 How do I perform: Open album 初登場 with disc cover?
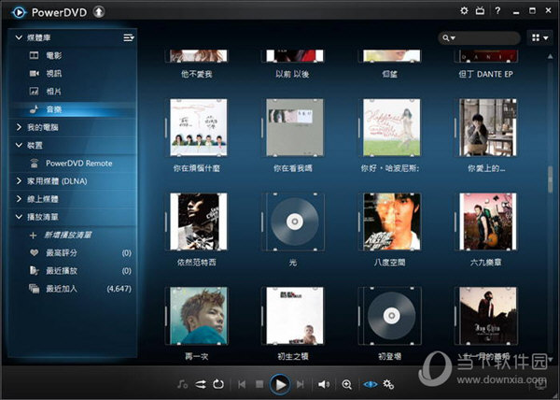click(x=391, y=316)
